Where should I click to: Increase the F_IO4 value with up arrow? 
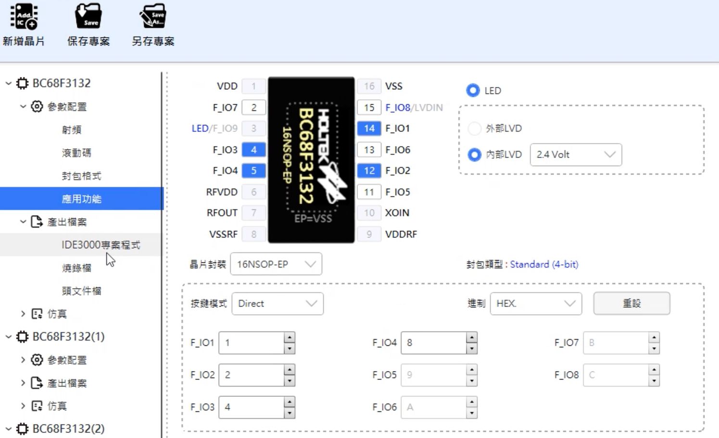(x=471, y=337)
